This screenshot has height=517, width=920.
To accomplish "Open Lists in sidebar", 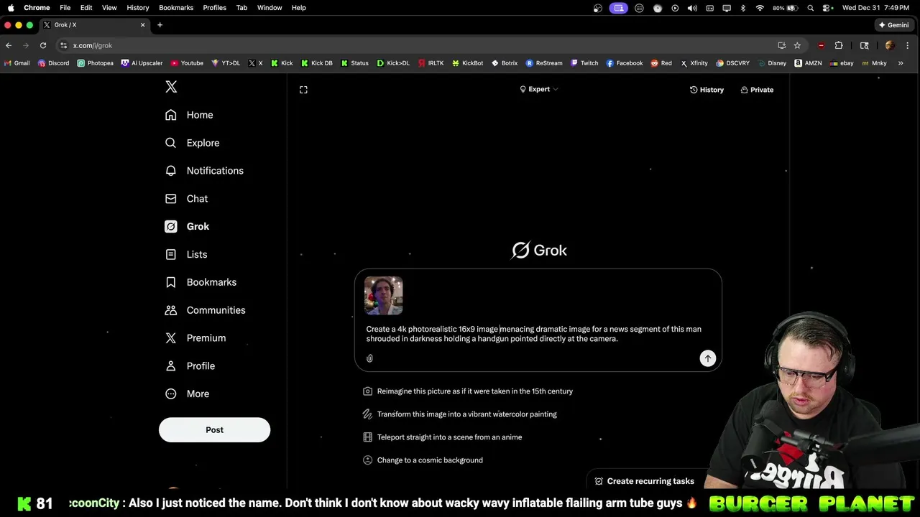I will tap(185, 254).
